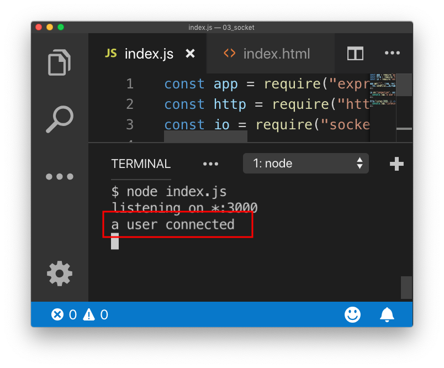444x368 pixels.
Task: Open the terminal selector showing 1: node
Action: coord(305,163)
